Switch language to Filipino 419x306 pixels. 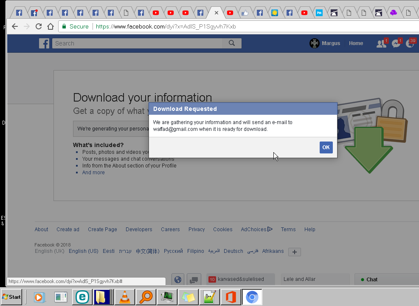(x=195, y=251)
